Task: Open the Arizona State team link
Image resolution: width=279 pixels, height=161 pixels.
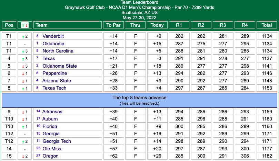Action: (x=57, y=81)
